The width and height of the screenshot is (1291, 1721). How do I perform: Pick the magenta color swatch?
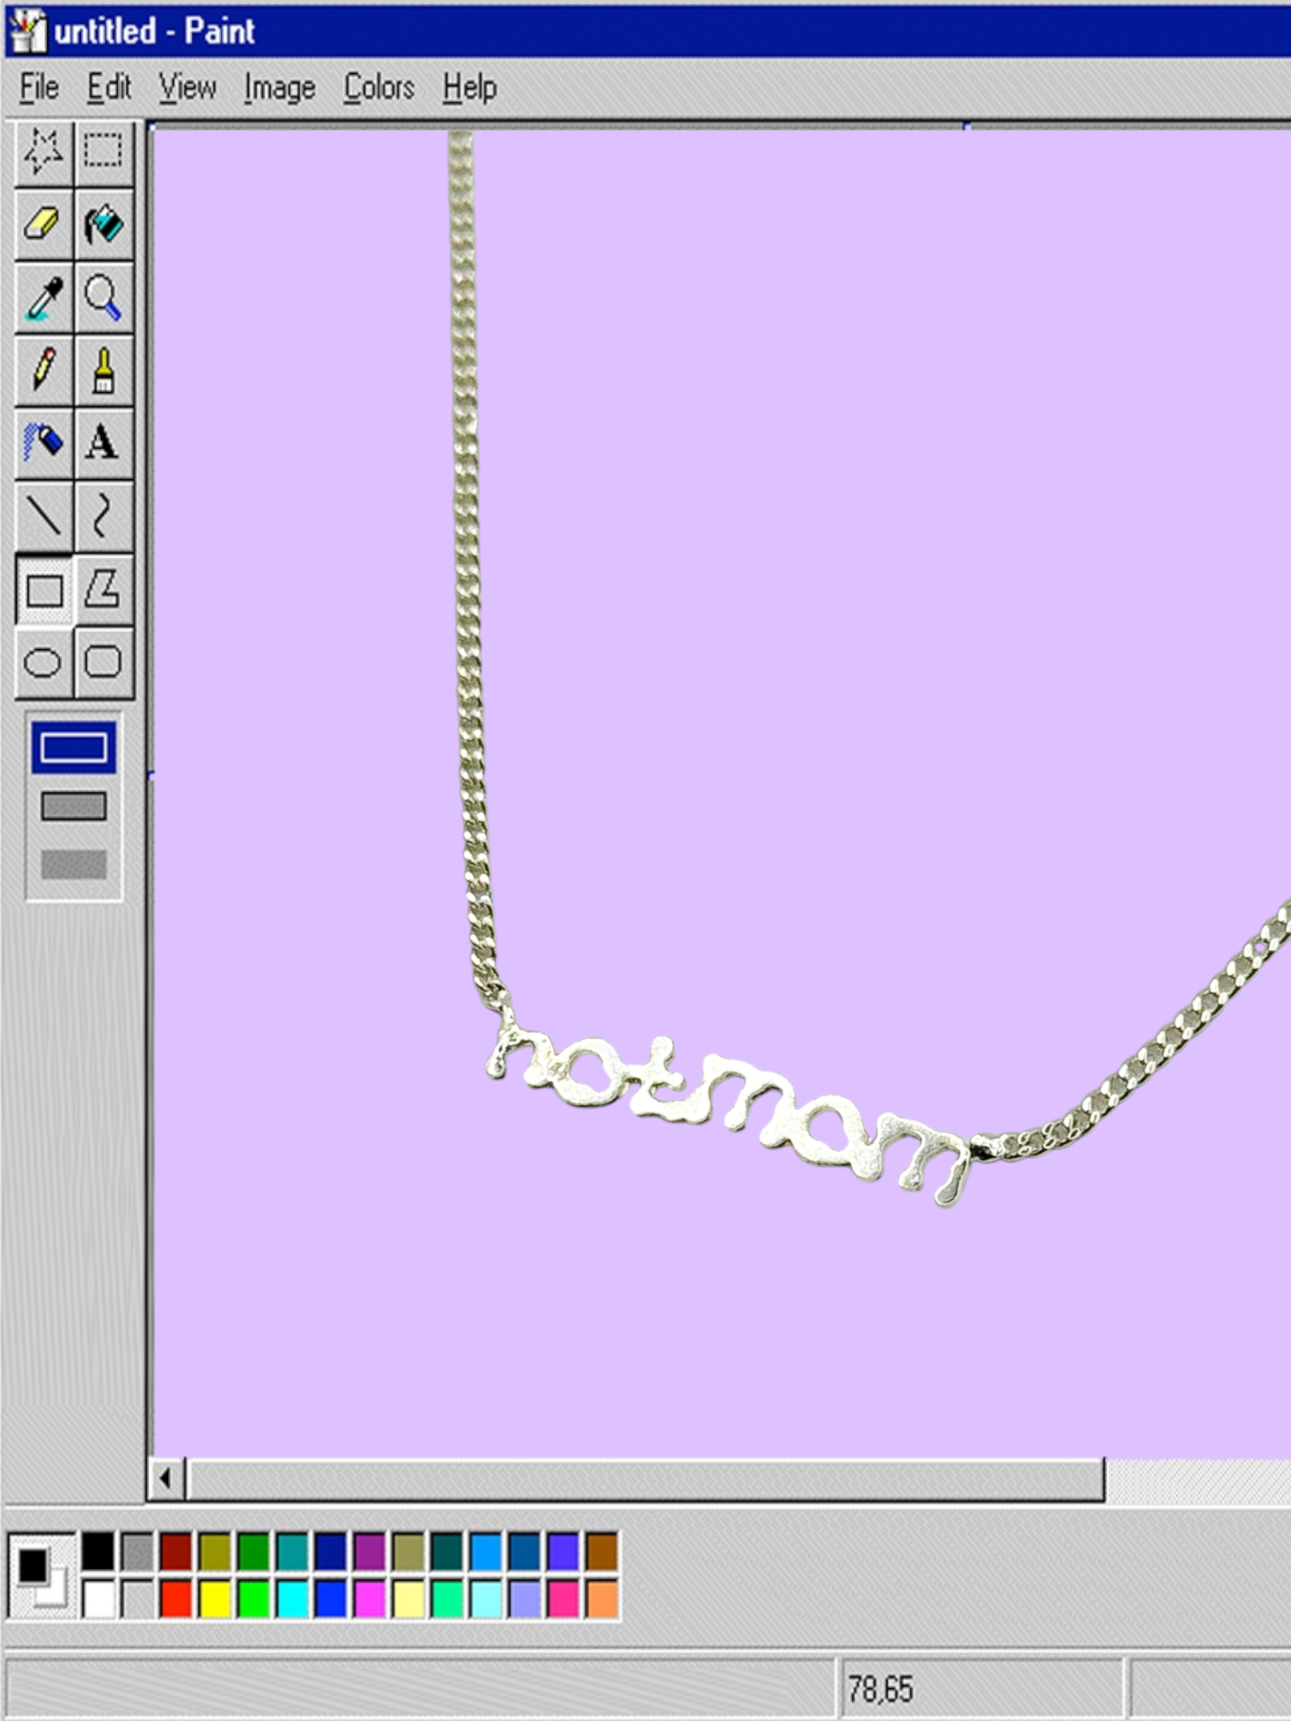point(370,1600)
